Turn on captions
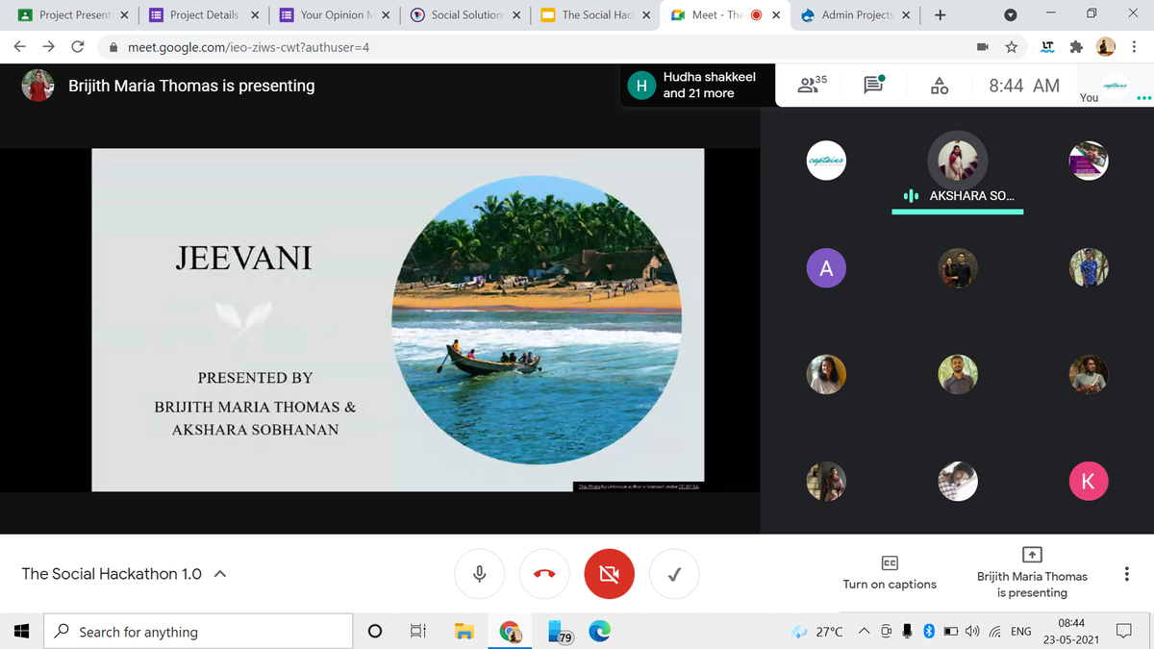Image resolution: width=1154 pixels, height=649 pixels. [x=890, y=573]
